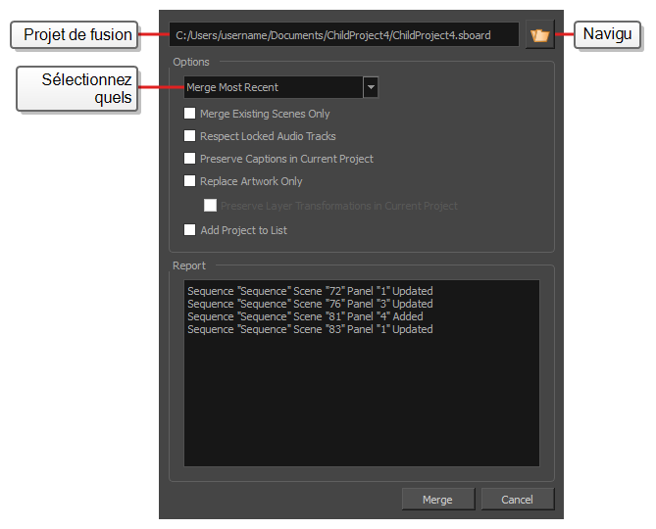Cancel the merge dialog
This screenshot has height=529, width=656.
(517, 500)
